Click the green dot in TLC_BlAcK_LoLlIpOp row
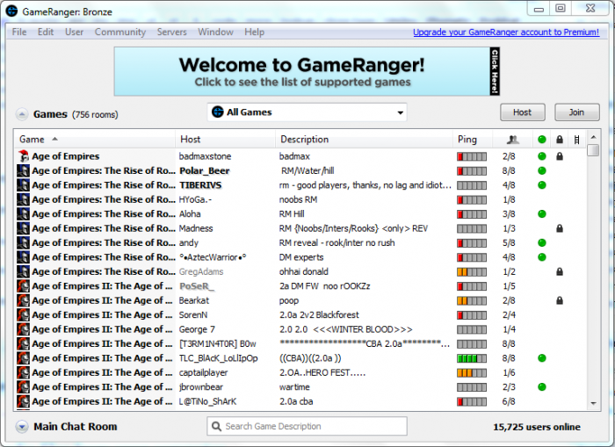This screenshot has height=447, width=615. tap(542, 358)
